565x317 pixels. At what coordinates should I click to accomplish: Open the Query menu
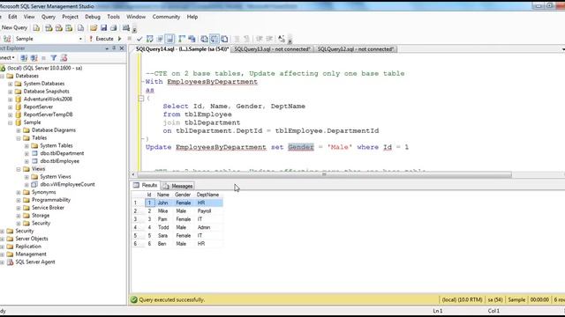point(49,17)
